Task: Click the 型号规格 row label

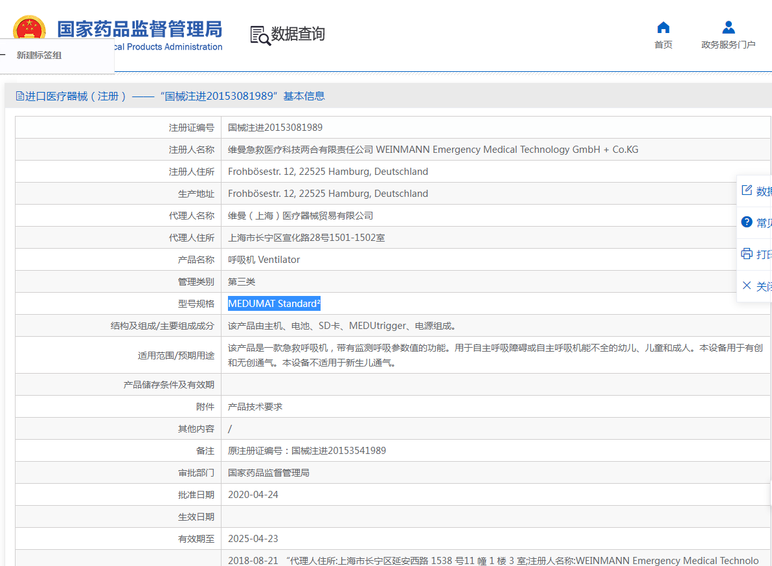Action: tap(196, 304)
